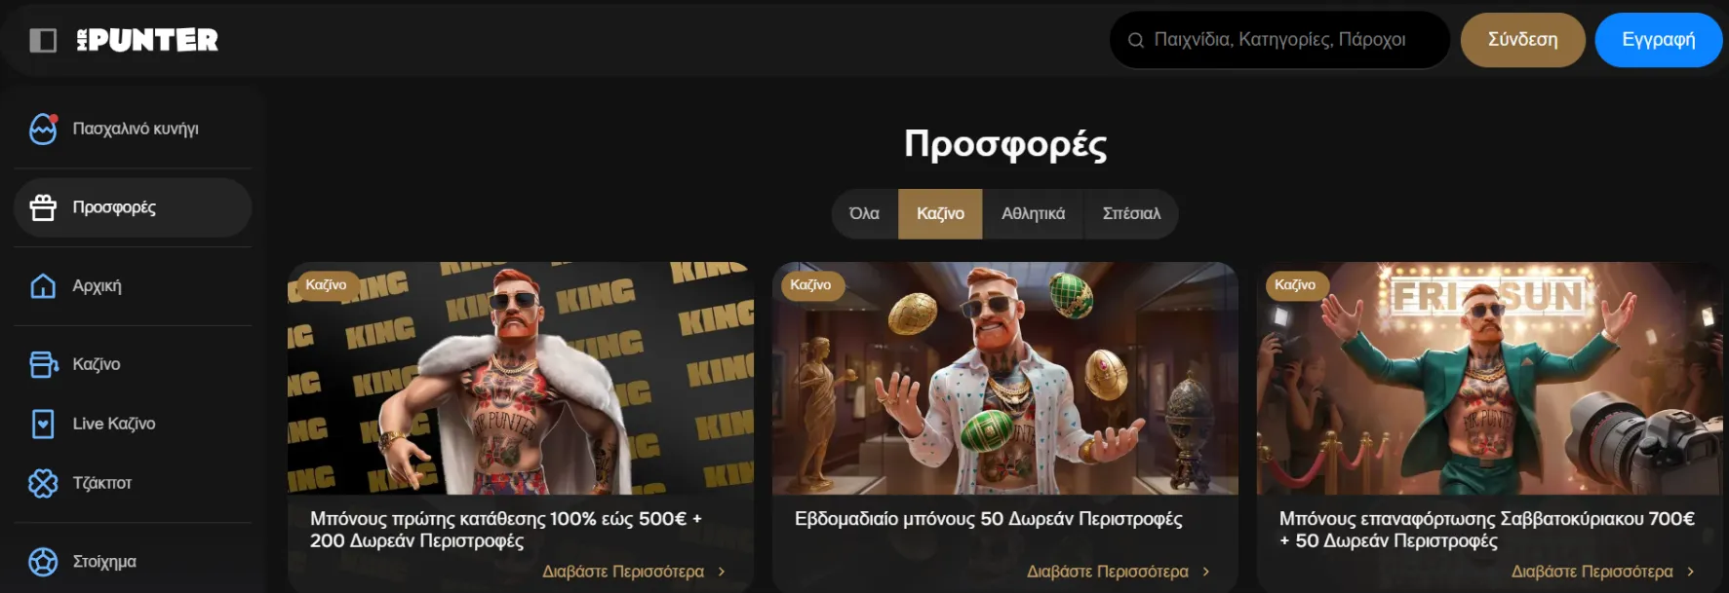Switch to the Αθλητικά tab
1729x593 pixels.
(1033, 213)
